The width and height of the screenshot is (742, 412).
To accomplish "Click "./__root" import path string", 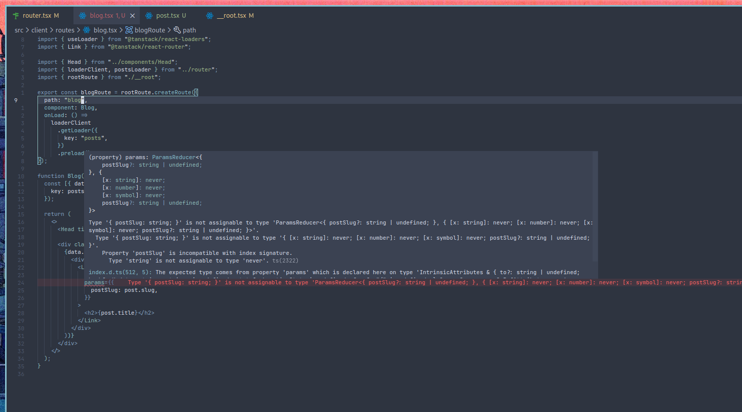I will (x=141, y=78).
